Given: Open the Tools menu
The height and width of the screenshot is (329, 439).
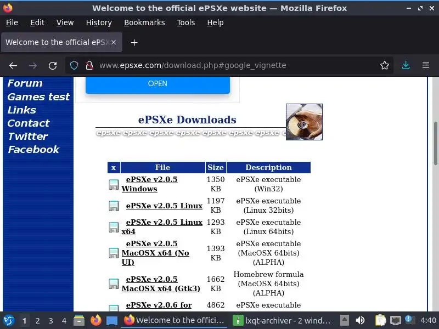Looking at the screenshot, I should 186,22.
